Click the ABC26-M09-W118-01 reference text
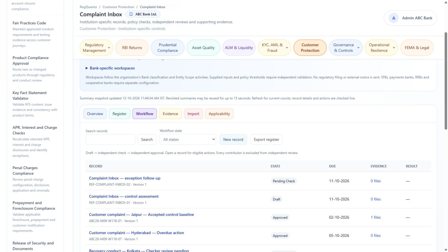 click(x=105, y=221)
